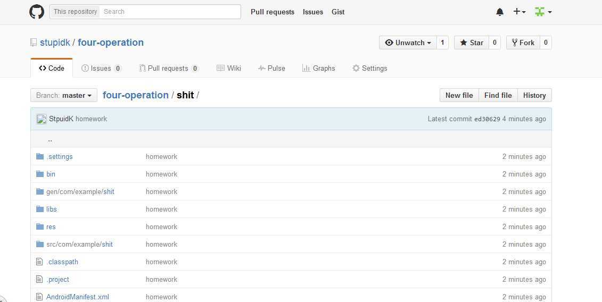Click the New file button
The width and height of the screenshot is (602, 302).
(x=459, y=95)
